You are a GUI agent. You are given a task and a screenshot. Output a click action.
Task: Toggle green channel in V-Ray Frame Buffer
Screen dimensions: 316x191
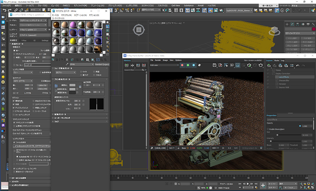(x=188, y=65)
